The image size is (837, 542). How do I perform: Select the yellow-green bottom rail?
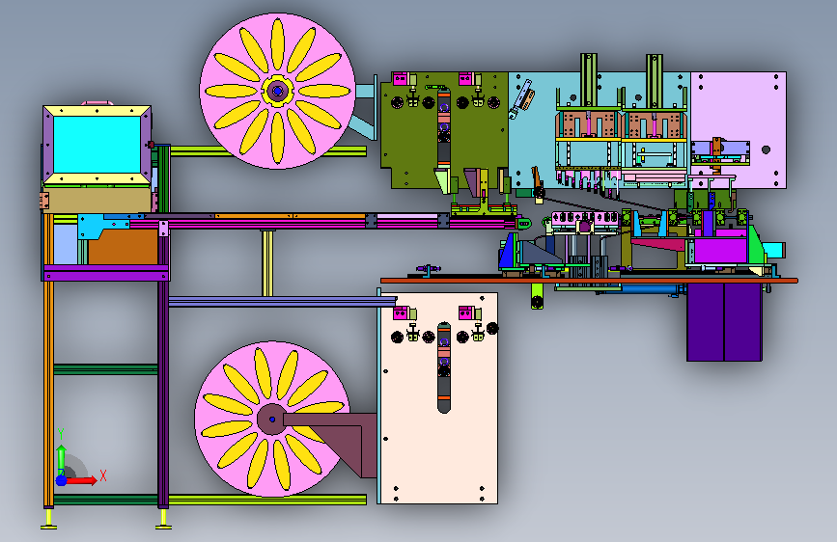tap(266, 500)
